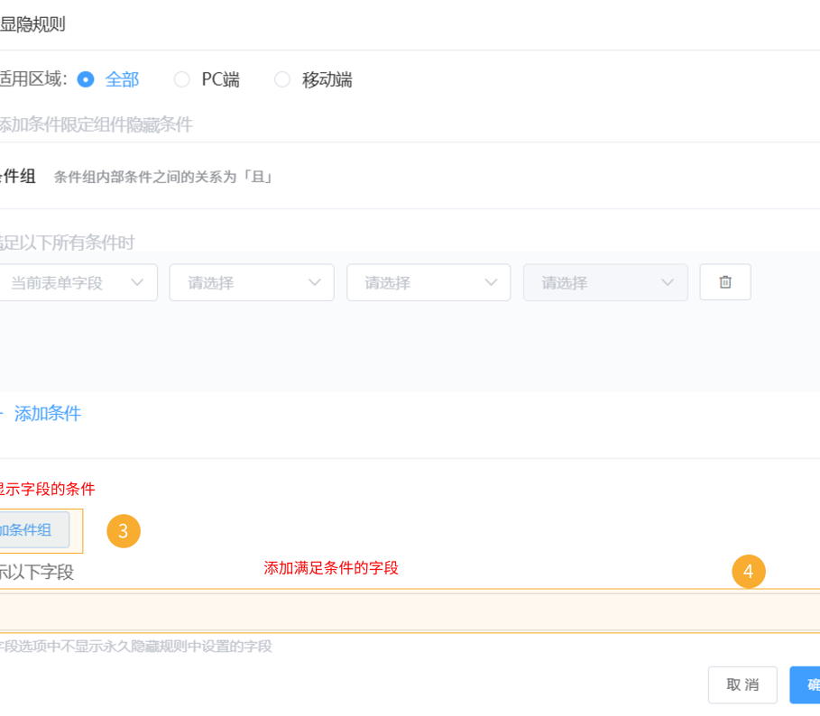Click the 显隐规则 dialog title

coord(32,24)
